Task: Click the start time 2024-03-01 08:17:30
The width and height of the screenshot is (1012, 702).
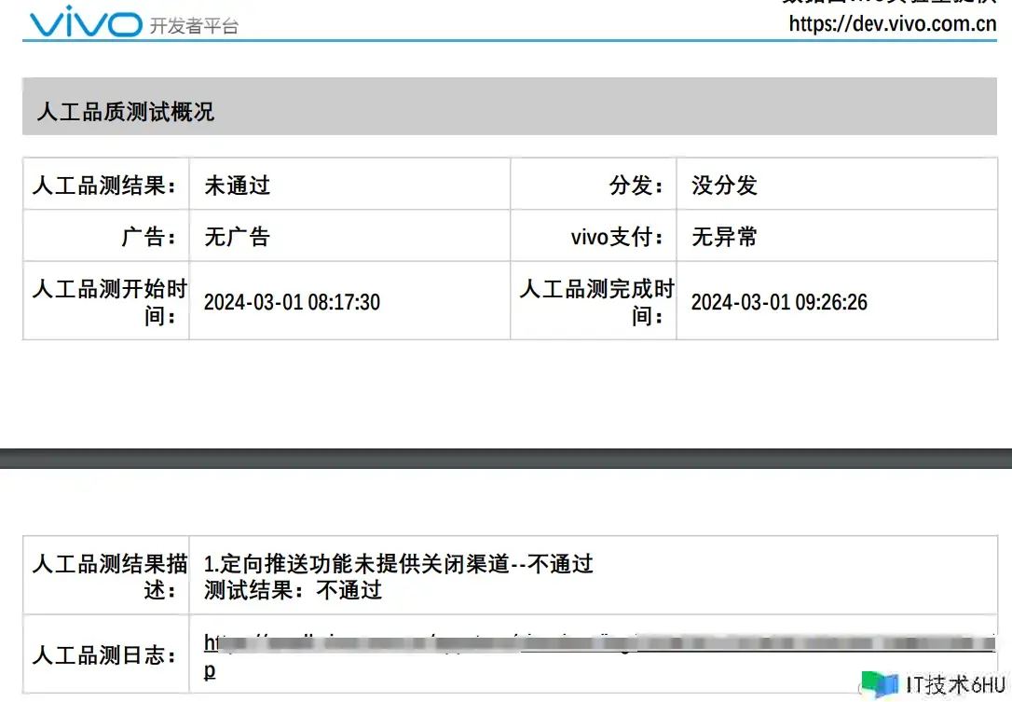Action: click(292, 302)
